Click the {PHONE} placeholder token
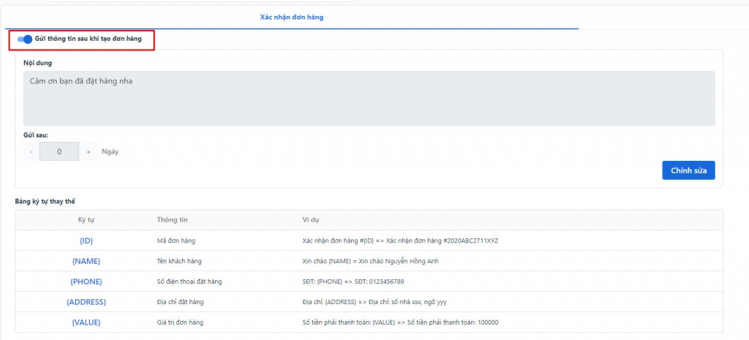The height and width of the screenshot is (340, 749). [86, 282]
